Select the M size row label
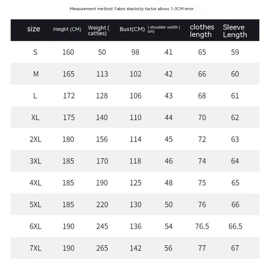Image resolution: width=269 pixels, height=264 pixels. tap(36, 74)
